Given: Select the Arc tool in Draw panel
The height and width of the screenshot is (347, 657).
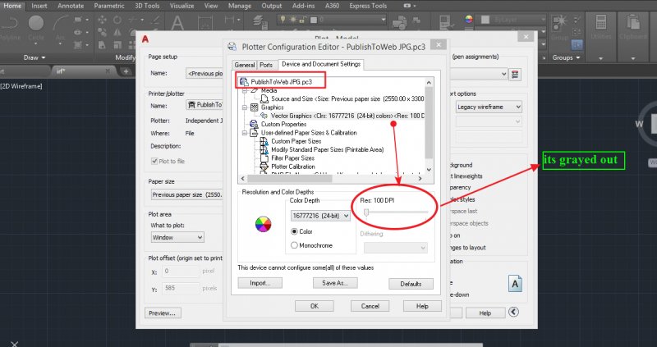Looking at the screenshot, I should (60, 26).
